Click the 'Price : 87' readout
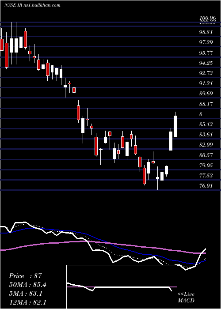Screen dimensions: 221x309 [25, 276]
